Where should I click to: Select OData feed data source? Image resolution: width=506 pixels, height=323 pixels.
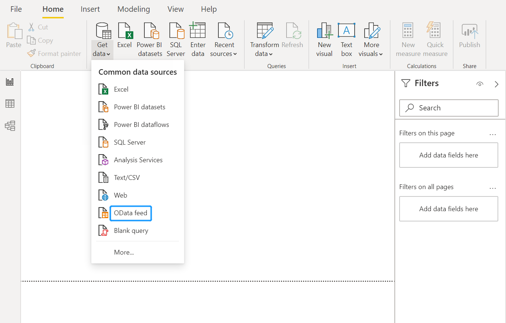138,213
